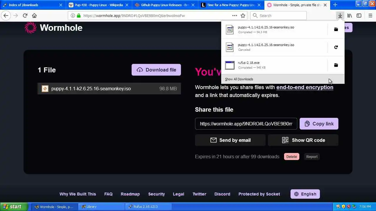This screenshot has width=376, height=211.
Task: Open the FAQ footer link
Action: [108, 194]
